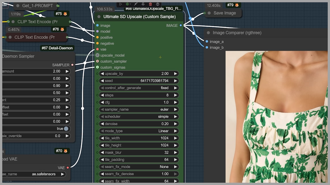Collapse the Ultimate SD Upscale node via its dot
The width and height of the screenshot is (330, 185).
click(99, 17)
